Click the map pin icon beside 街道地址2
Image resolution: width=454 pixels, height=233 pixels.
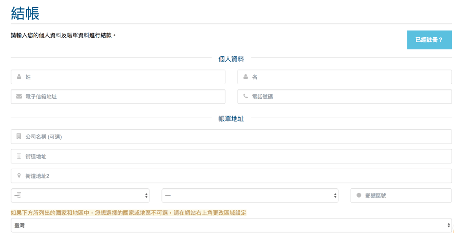(19, 175)
